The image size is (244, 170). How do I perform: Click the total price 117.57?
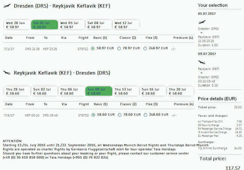click(233, 168)
